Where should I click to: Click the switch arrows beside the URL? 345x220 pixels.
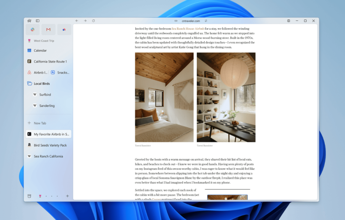pyautogui.click(x=207, y=20)
